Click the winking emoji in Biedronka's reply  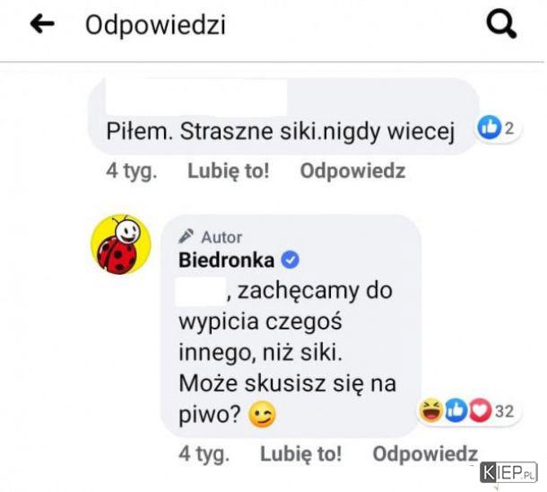pyautogui.click(x=262, y=415)
